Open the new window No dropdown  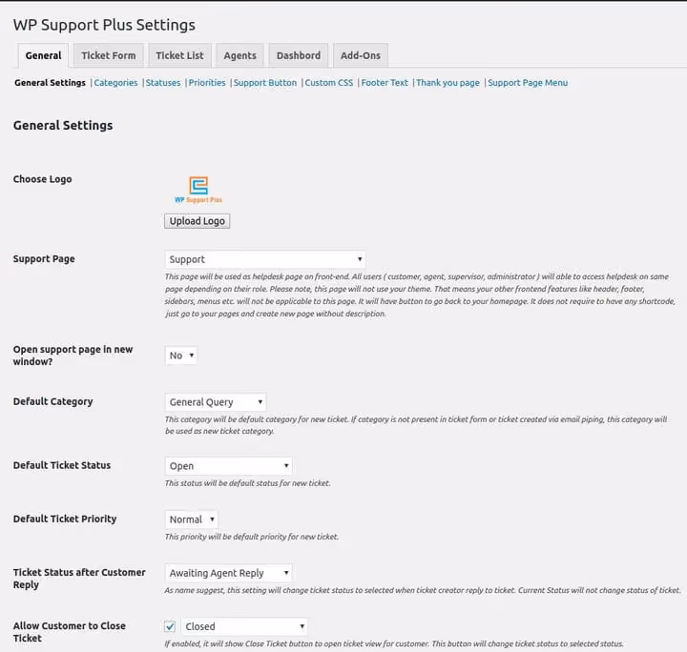pos(181,356)
